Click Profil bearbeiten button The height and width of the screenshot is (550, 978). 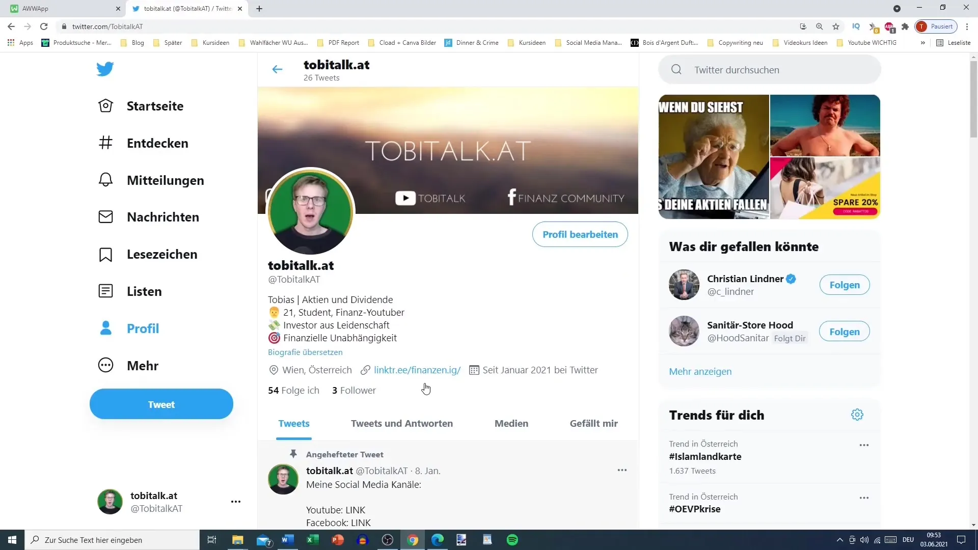coord(580,234)
